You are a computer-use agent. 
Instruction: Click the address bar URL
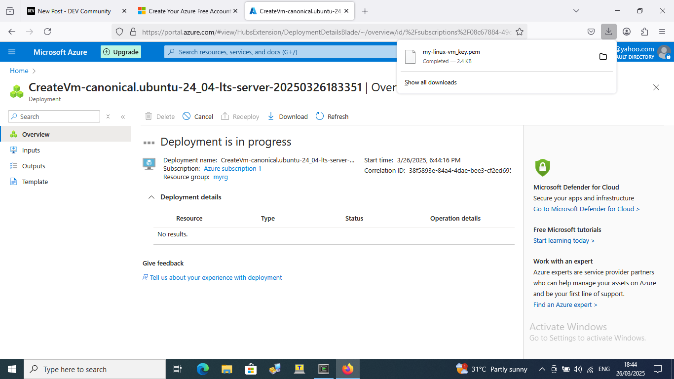(326, 32)
